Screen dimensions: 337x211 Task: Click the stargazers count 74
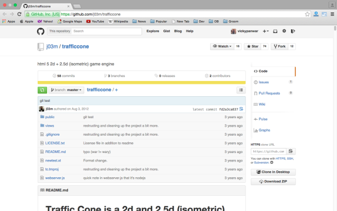tap(265, 46)
